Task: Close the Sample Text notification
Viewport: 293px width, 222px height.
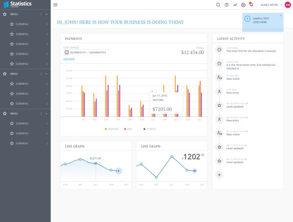Action: (281, 16)
